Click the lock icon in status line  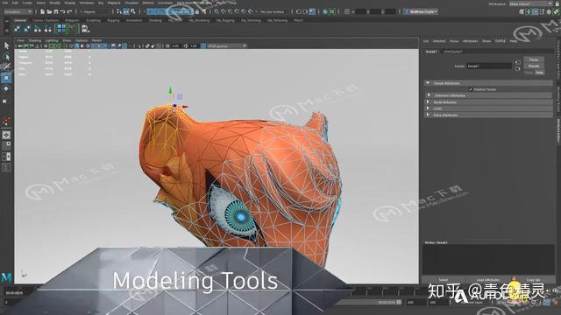click(x=196, y=11)
